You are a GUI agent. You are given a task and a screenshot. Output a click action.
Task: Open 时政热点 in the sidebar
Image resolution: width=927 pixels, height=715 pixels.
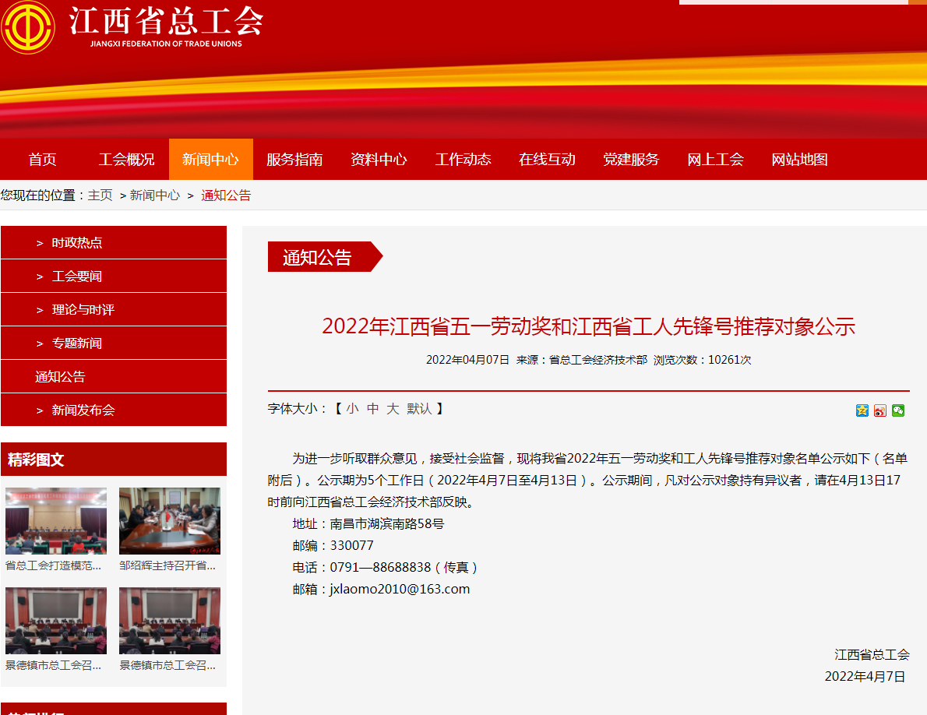pos(114,243)
